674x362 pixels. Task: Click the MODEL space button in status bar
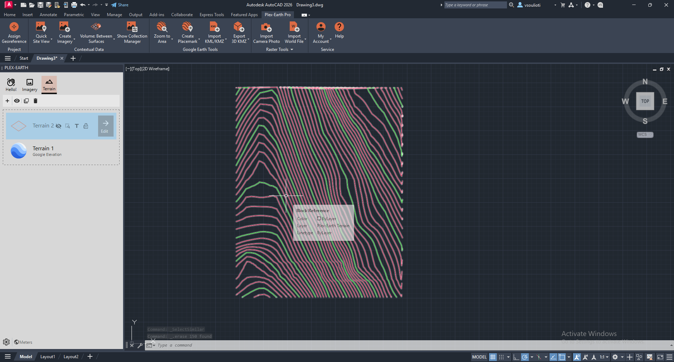coord(479,357)
